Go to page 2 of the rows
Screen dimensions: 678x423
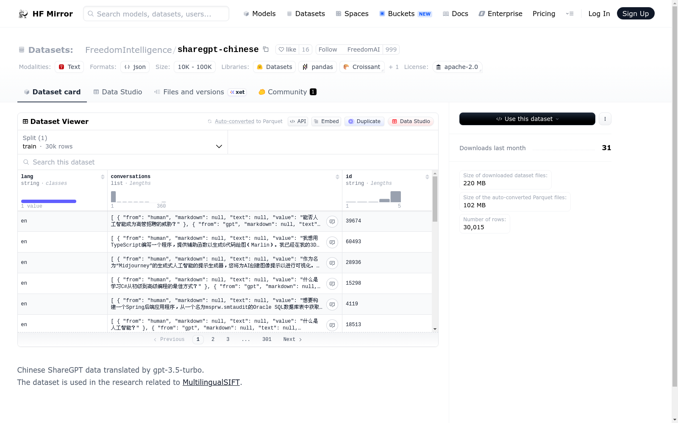pos(213,339)
